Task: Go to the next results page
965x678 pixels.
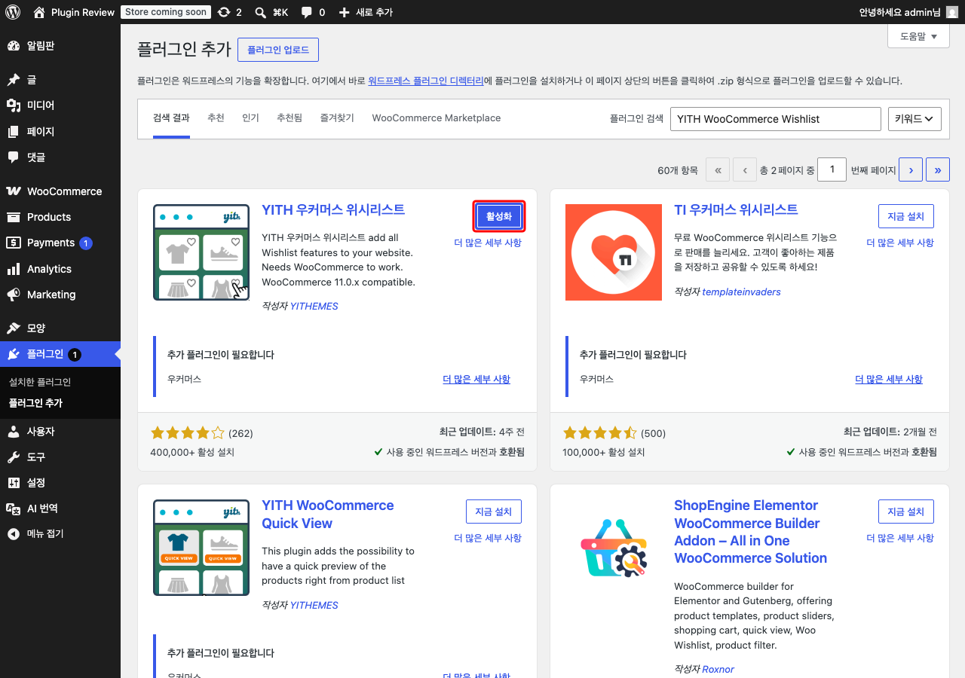Action: 911,170
